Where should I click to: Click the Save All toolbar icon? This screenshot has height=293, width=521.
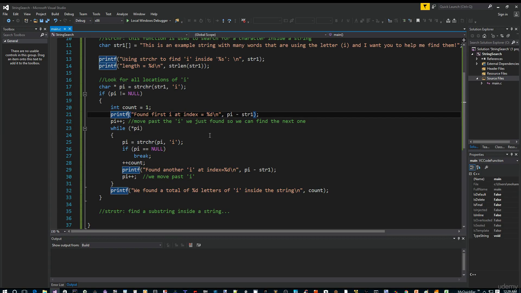(47, 21)
